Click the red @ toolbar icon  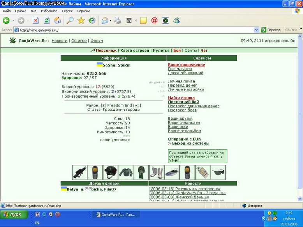coord(154,21)
